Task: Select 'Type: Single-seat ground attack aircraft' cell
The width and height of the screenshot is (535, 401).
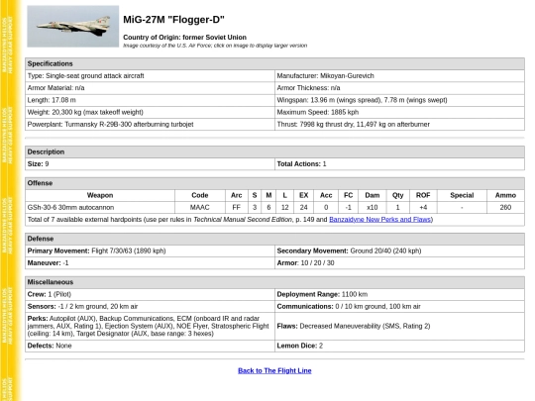Action: 150,75
